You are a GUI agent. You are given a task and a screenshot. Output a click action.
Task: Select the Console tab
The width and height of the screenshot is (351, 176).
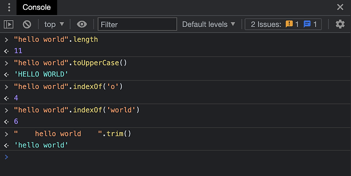click(37, 7)
